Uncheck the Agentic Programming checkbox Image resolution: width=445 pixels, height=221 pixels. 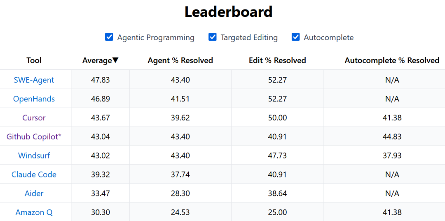click(x=109, y=37)
